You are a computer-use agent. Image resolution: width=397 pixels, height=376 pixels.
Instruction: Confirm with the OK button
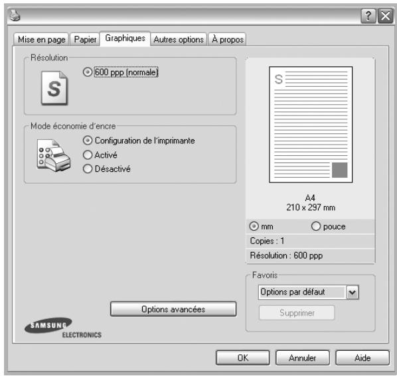(242, 358)
